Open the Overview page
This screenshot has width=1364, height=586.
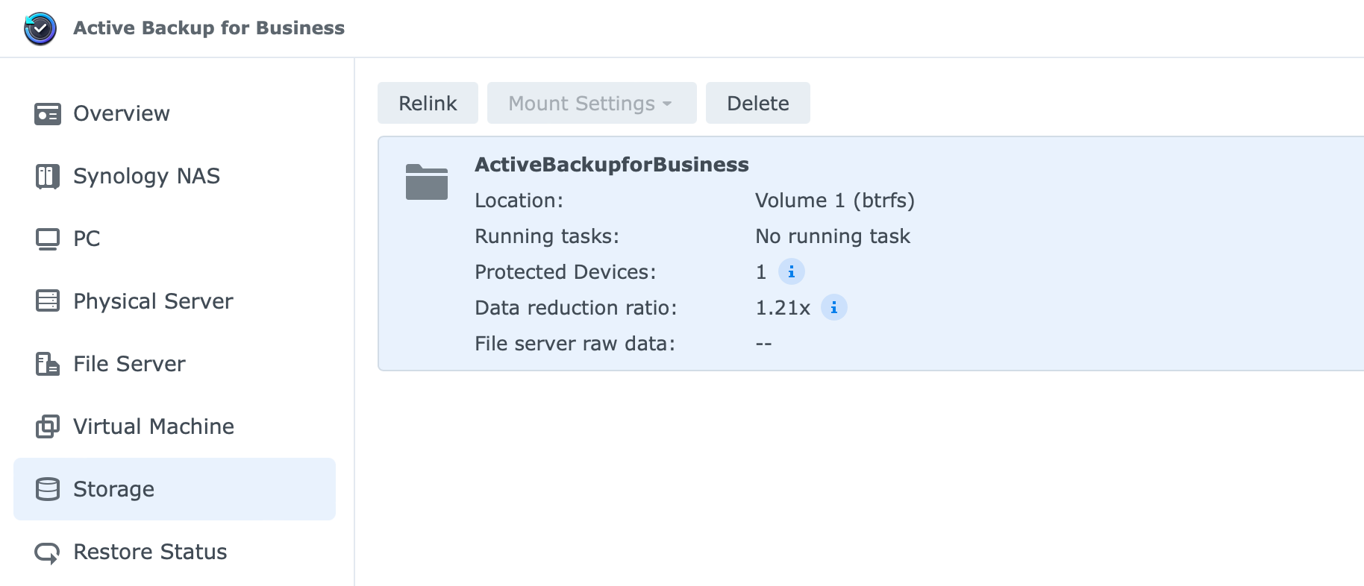[x=175, y=113]
